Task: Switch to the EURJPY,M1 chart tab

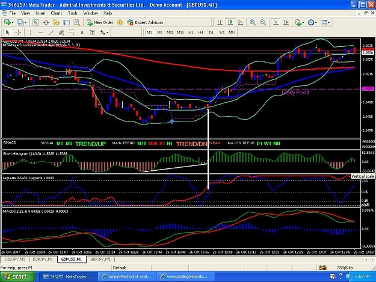Action: (43, 259)
